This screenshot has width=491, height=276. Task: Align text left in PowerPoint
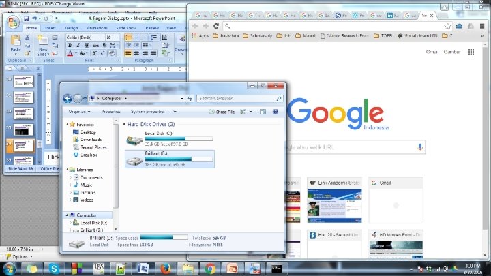pyautogui.click(x=128, y=53)
